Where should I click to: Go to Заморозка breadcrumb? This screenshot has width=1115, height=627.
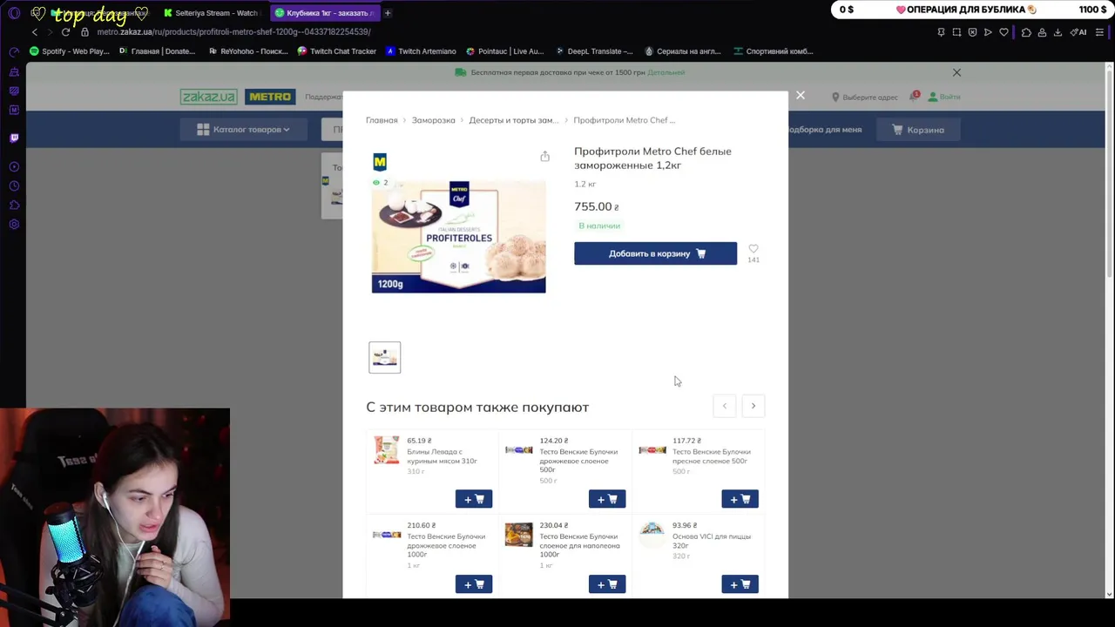coord(433,120)
